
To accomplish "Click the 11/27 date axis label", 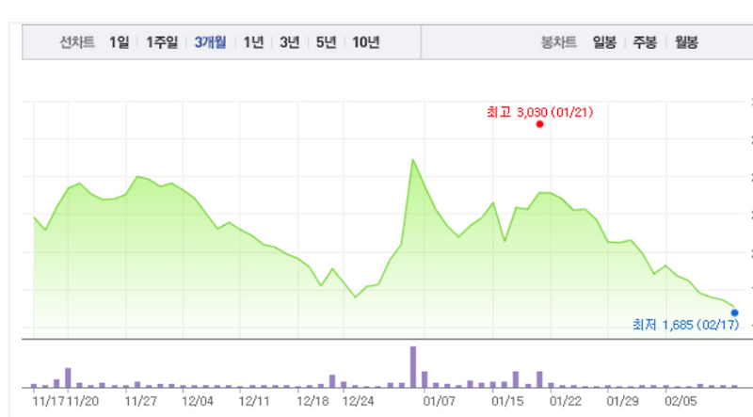I will pos(140,401).
